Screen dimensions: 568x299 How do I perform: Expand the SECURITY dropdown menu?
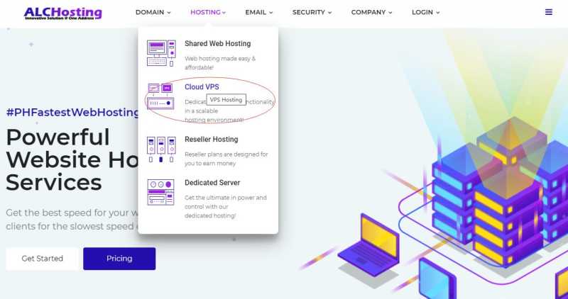312,12
